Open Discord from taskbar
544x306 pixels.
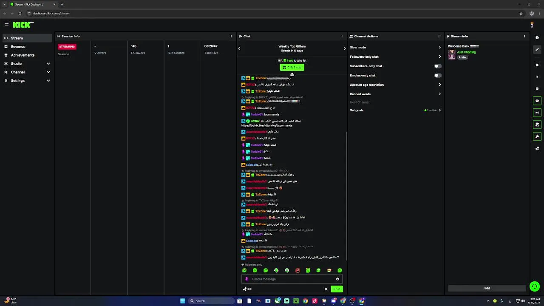333,301
